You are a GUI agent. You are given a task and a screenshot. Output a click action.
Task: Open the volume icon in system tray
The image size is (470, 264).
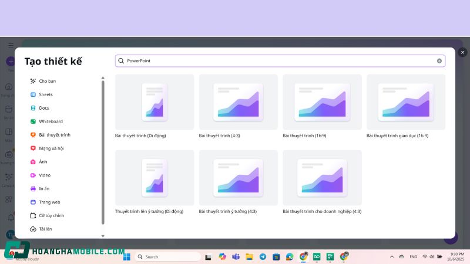point(432,256)
